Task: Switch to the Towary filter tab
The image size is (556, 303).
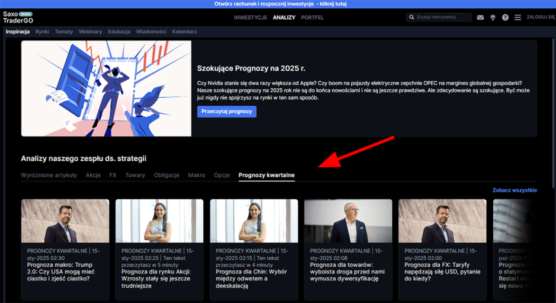Action: point(135,175)
